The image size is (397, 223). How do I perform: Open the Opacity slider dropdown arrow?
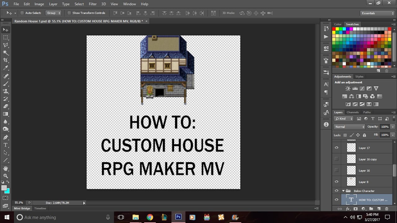(393, 127)
